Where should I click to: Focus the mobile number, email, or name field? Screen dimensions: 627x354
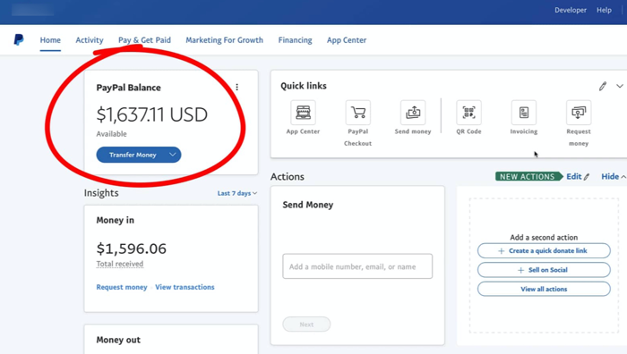click(x=357, y=266)
